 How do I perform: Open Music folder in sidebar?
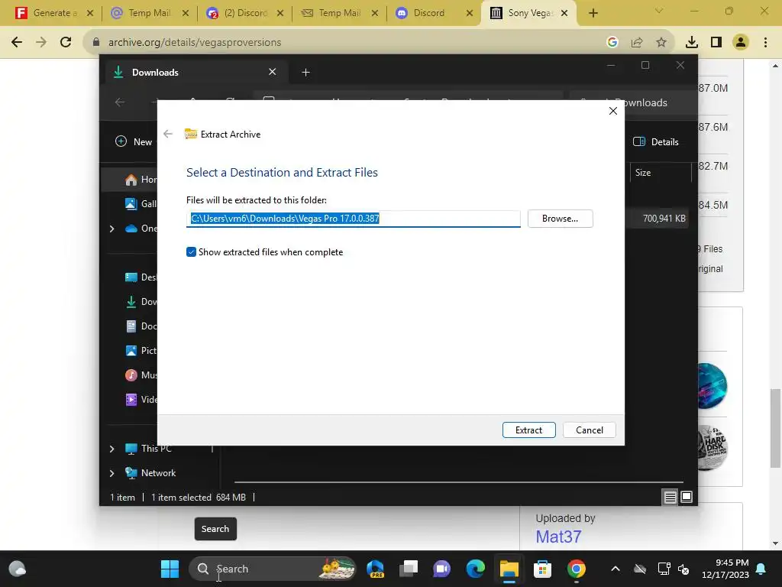[x=141, y=375]
